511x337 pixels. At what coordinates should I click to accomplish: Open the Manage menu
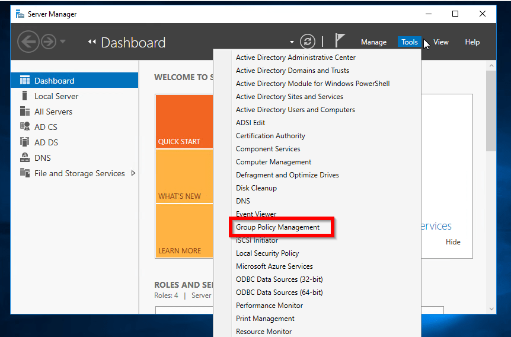coord(373,42)
